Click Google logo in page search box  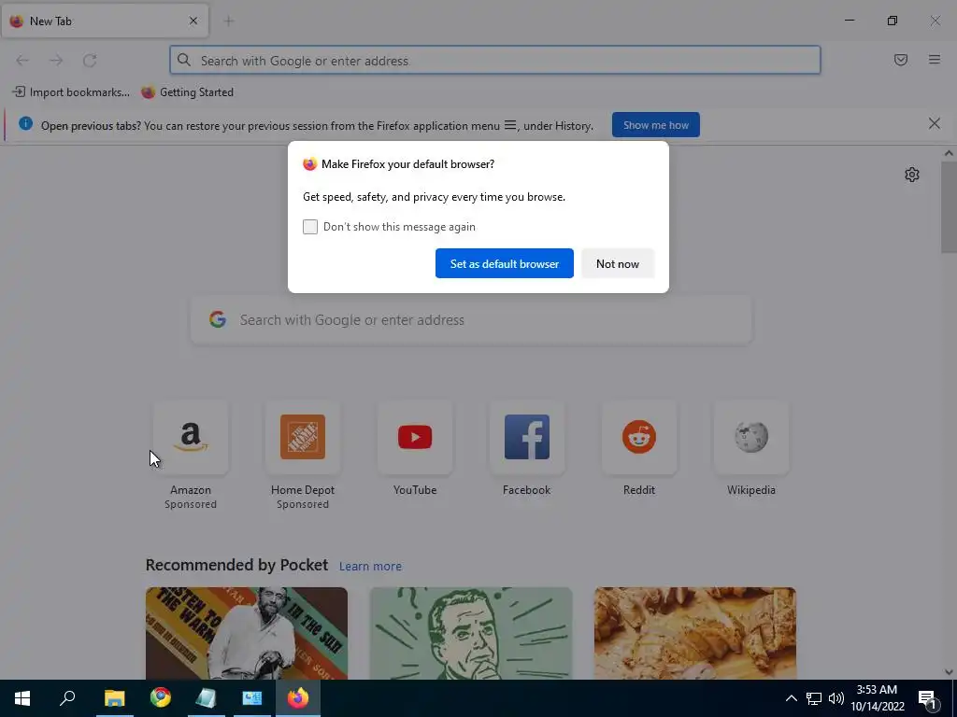point(218,319)
